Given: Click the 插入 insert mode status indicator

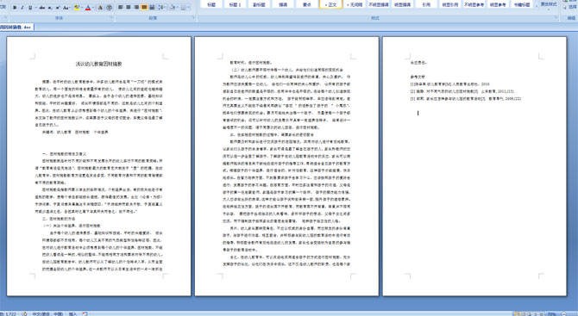Looking at the screenshot, I should [73, 313].
